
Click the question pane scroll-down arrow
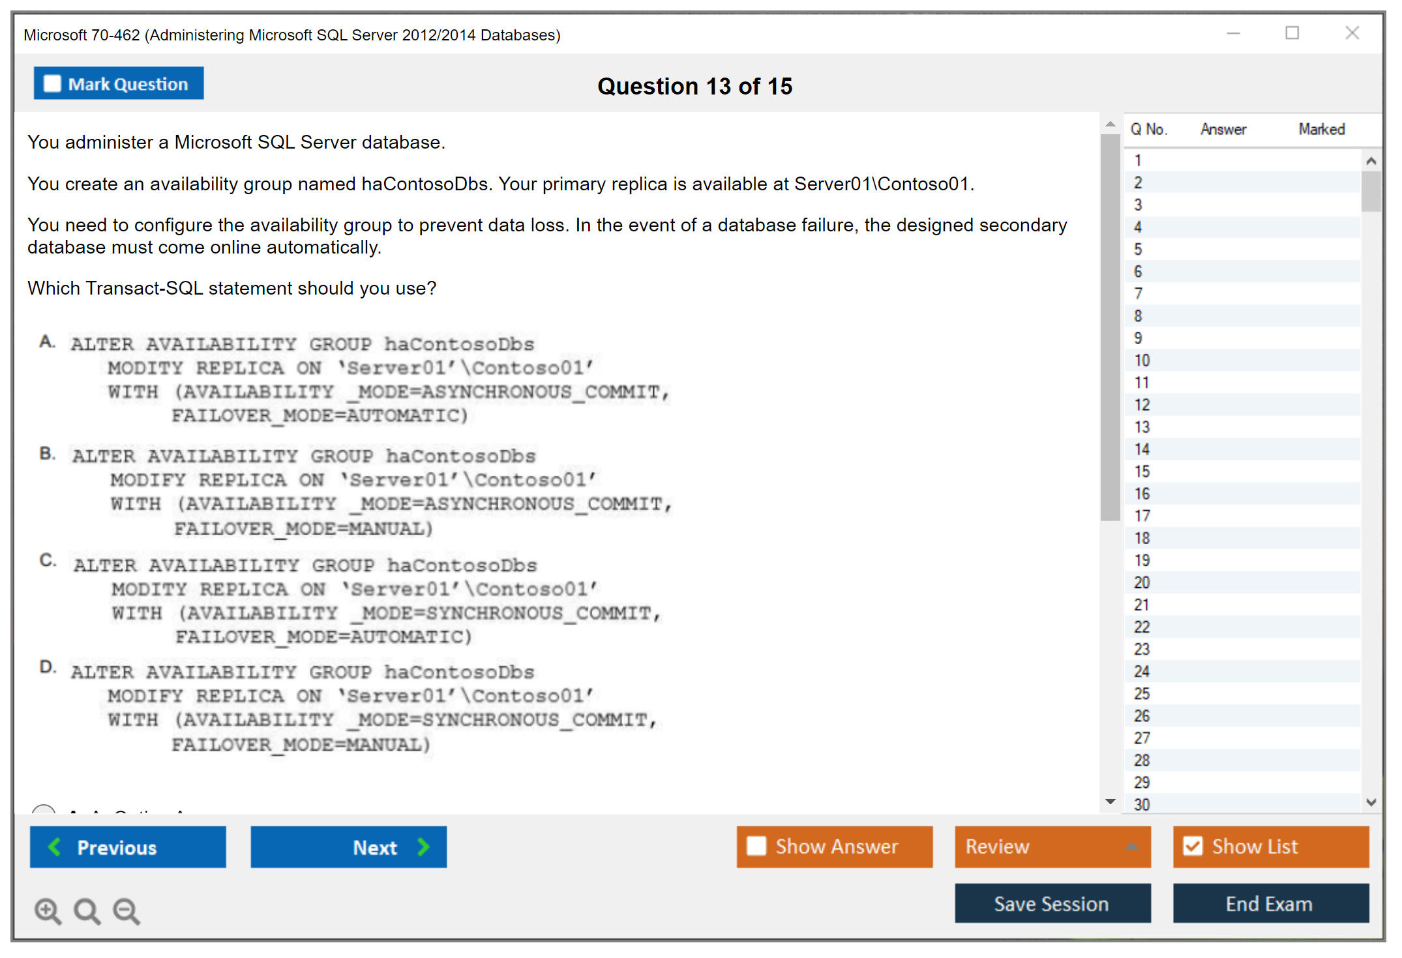coord(1110,802)
